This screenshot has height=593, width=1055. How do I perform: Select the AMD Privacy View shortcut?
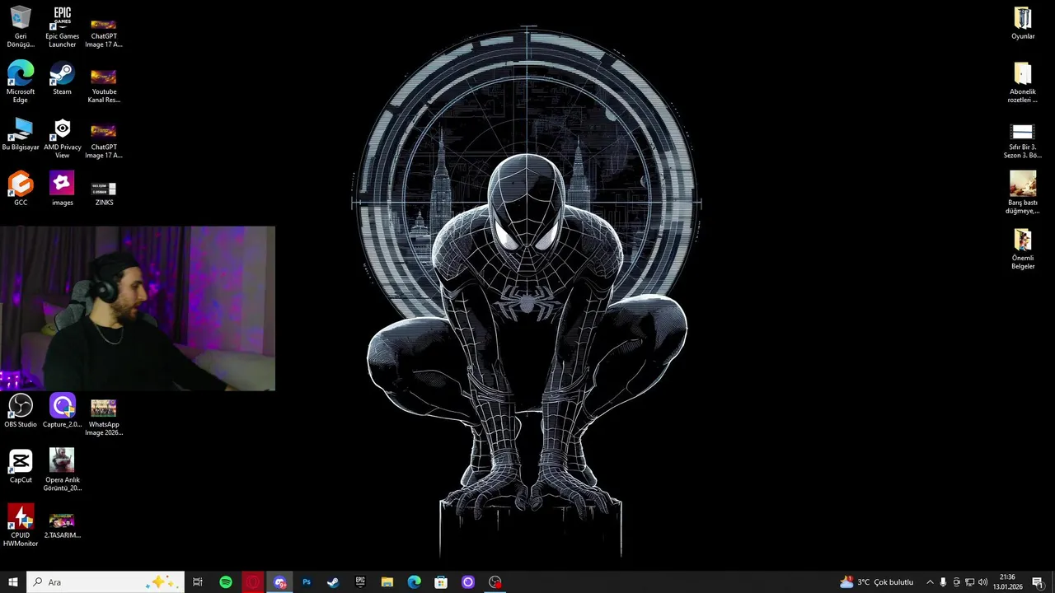click(x=63, y=138)
